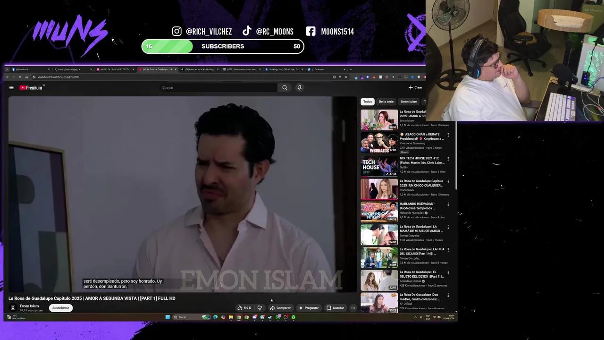Open options menu for HABLANDO HUEVADAS video
The image size is (604, 340).
[448, 204]
